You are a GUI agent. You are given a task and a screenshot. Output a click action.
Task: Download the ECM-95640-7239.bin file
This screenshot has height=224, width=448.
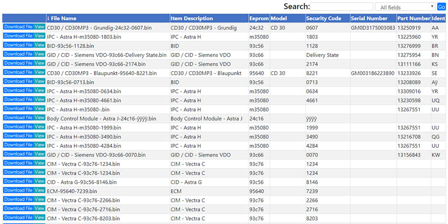point(18,190)
